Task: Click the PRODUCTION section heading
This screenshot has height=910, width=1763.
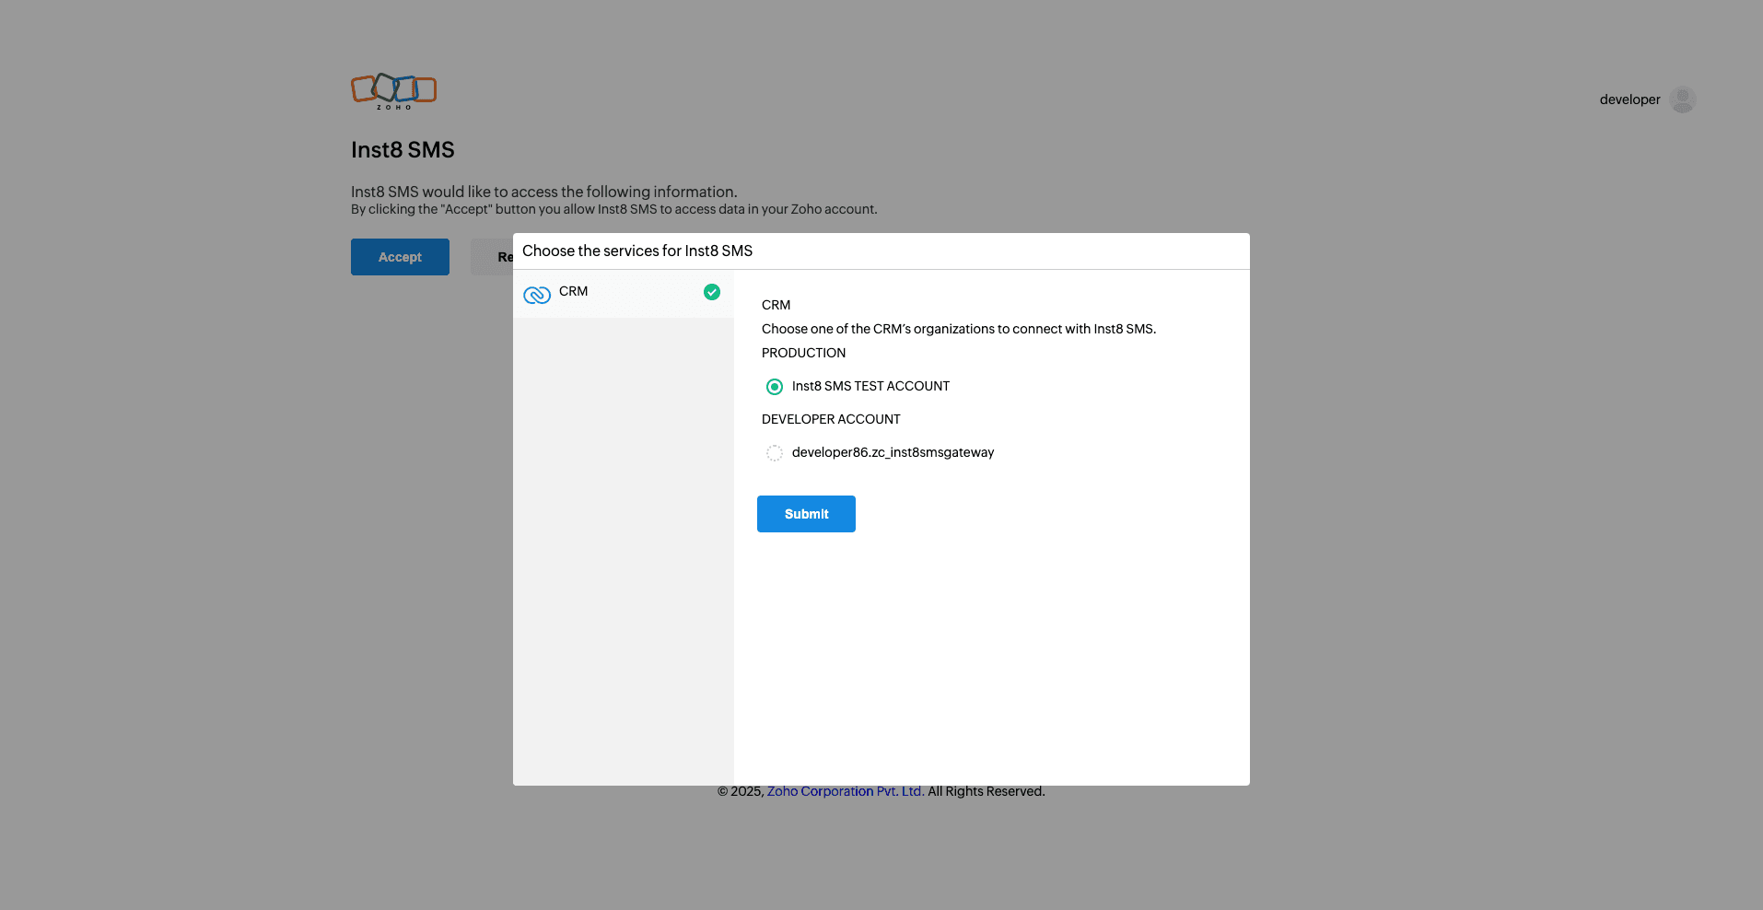Action: pos(803,353)
